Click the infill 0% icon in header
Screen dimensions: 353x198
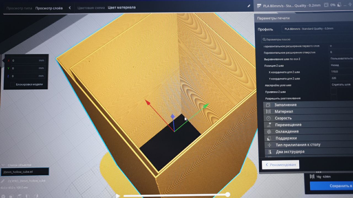(326, 5)
